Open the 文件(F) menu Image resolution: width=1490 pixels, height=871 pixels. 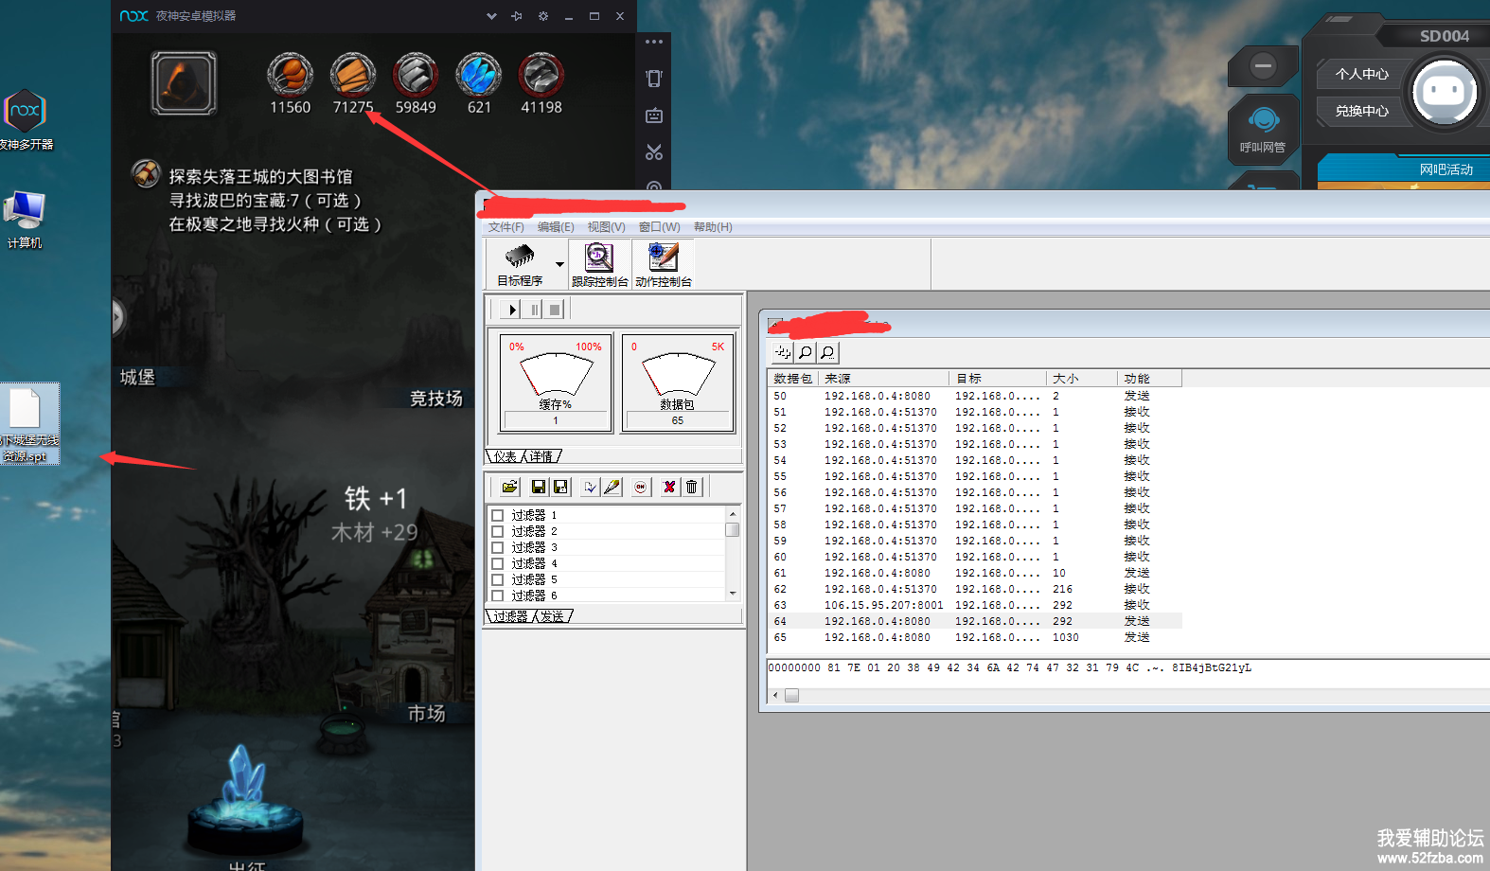click(x=506, y=227)
